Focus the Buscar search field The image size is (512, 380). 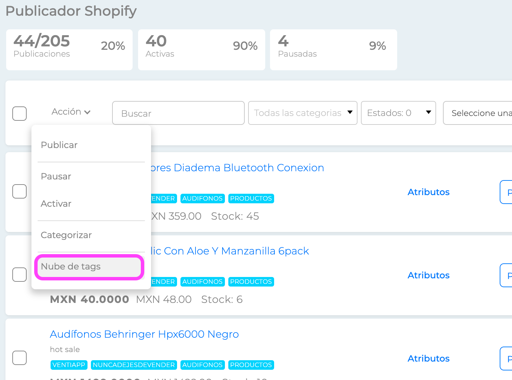[x=178, y=113]
